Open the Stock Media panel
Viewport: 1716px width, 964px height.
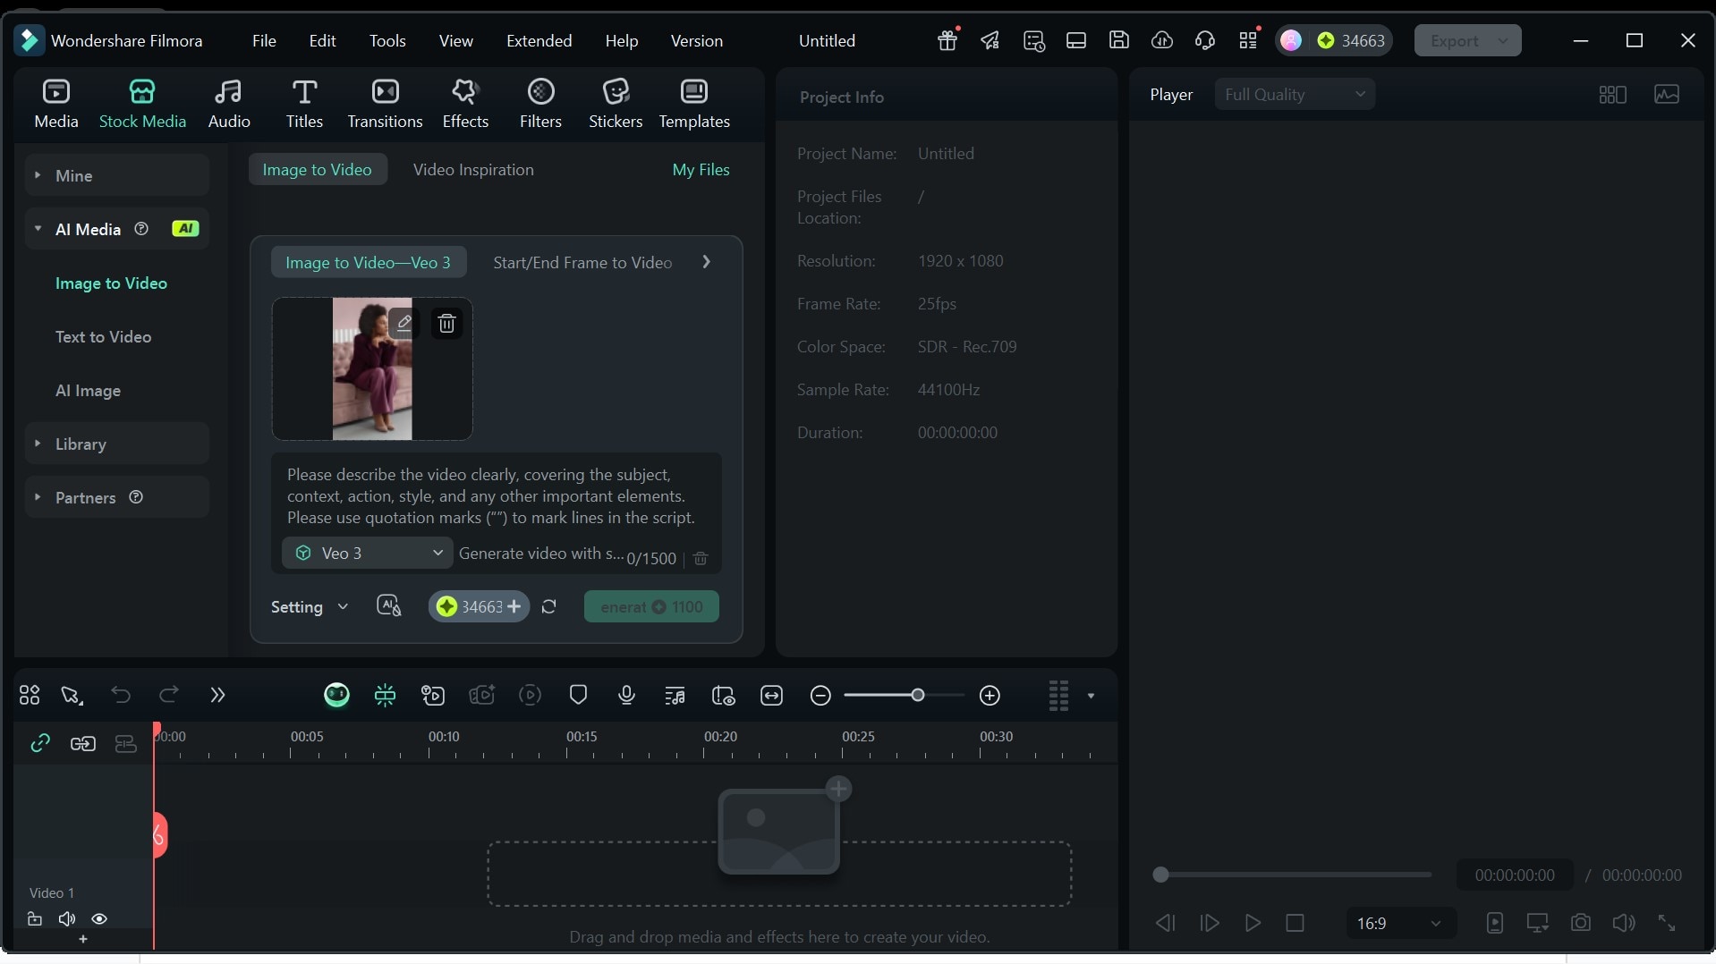142,101
